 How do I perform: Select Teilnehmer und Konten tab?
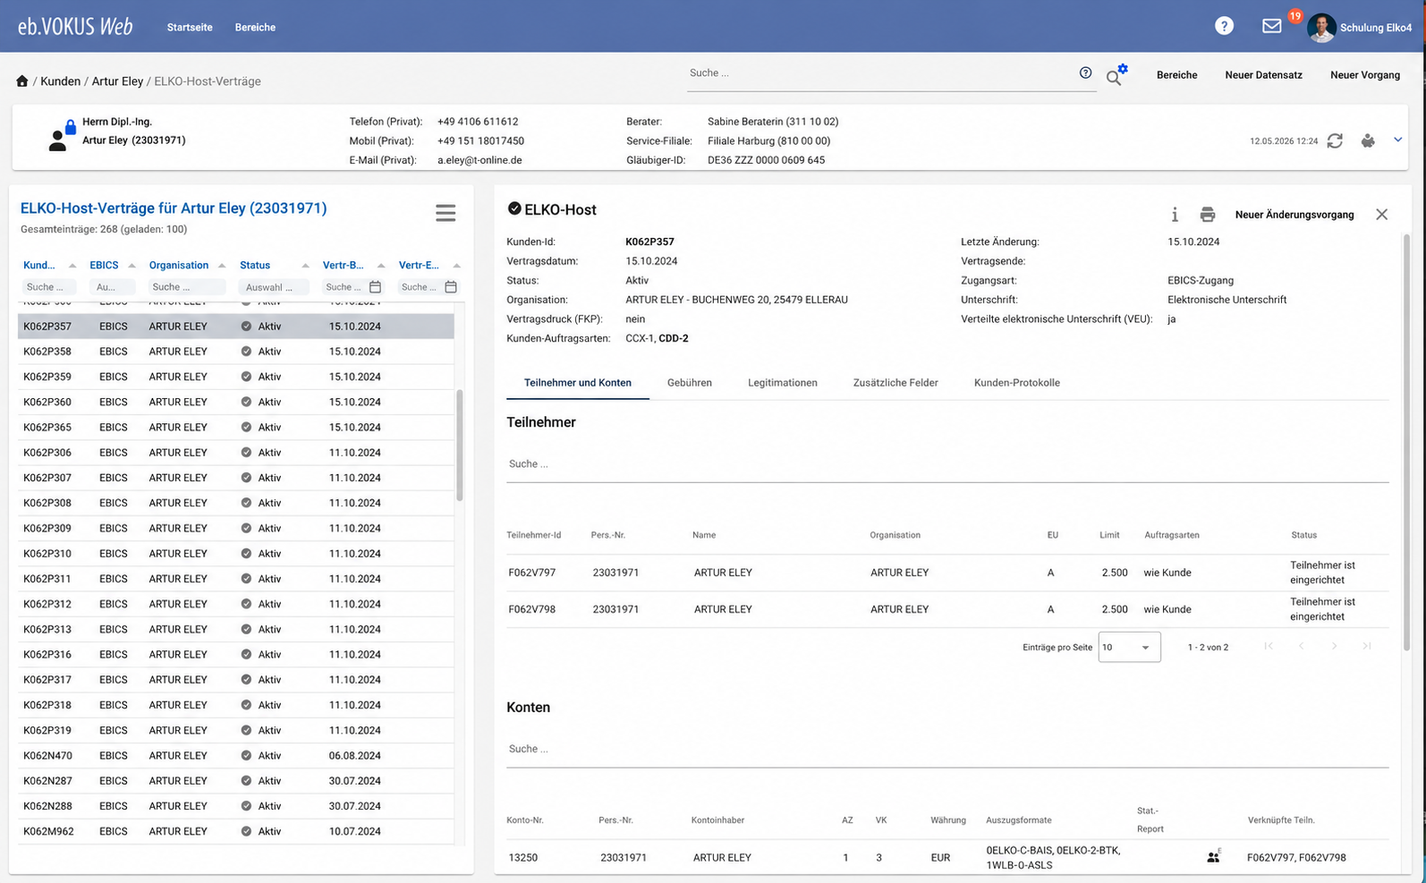coord(577,383)
